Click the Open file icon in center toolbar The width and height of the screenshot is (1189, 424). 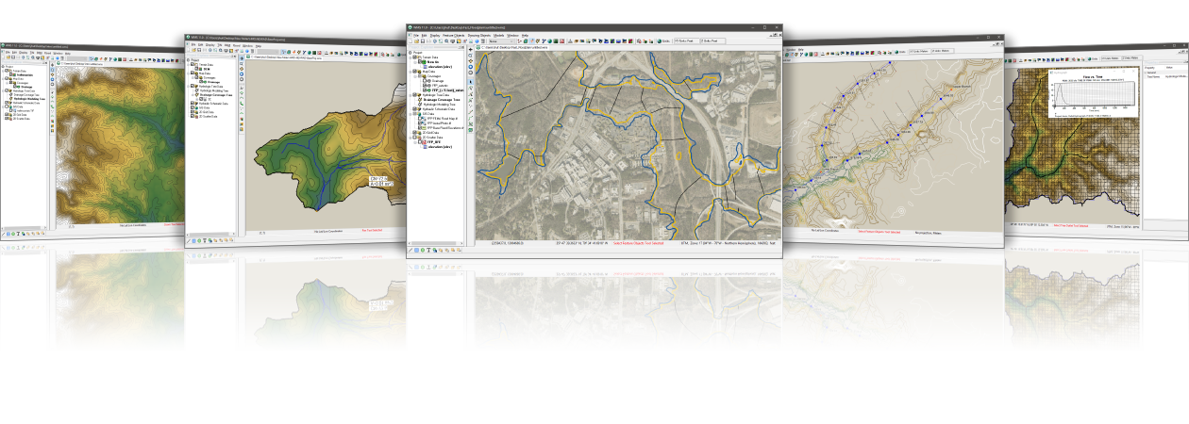click(x=415, y=41)
